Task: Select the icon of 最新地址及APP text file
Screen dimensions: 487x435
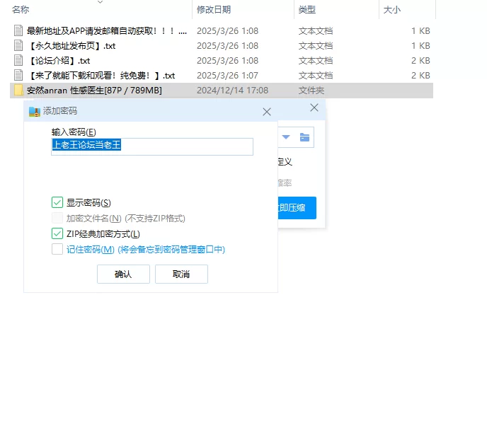Action: coord(19,31)
